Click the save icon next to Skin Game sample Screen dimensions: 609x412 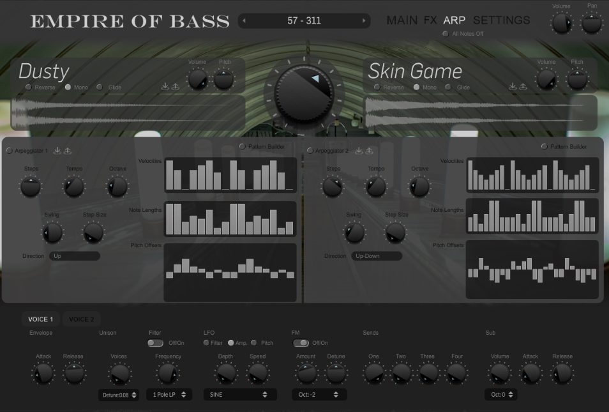click(x=511, y=86)
